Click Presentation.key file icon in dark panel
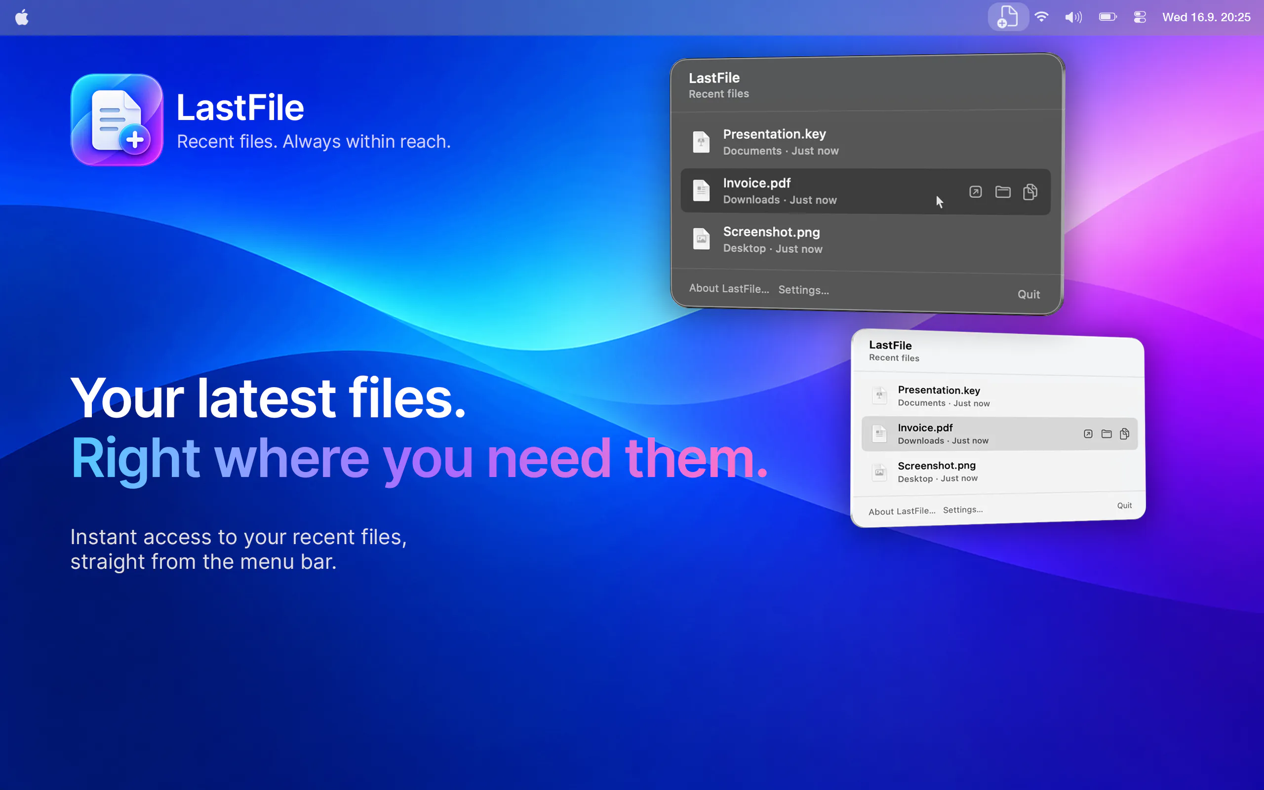Screen dimensions: 1264x790 point(701,142)
